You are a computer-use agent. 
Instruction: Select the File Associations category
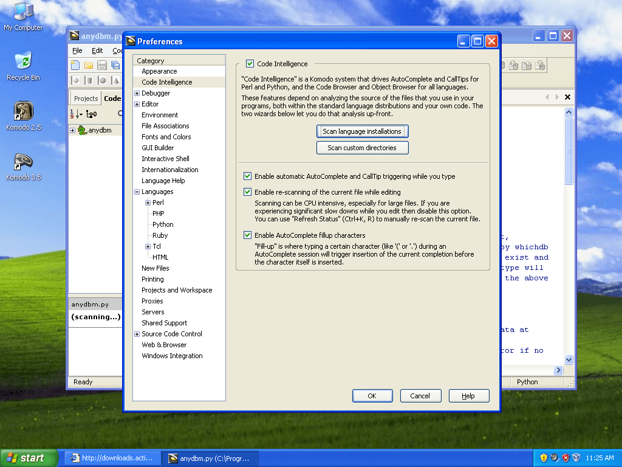point(165,126)
